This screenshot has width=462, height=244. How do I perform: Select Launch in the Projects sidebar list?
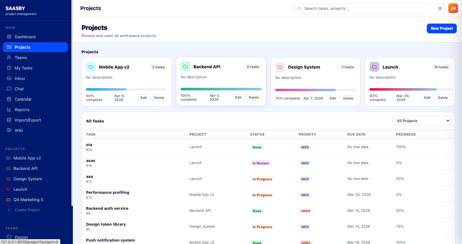coord(21,189)
